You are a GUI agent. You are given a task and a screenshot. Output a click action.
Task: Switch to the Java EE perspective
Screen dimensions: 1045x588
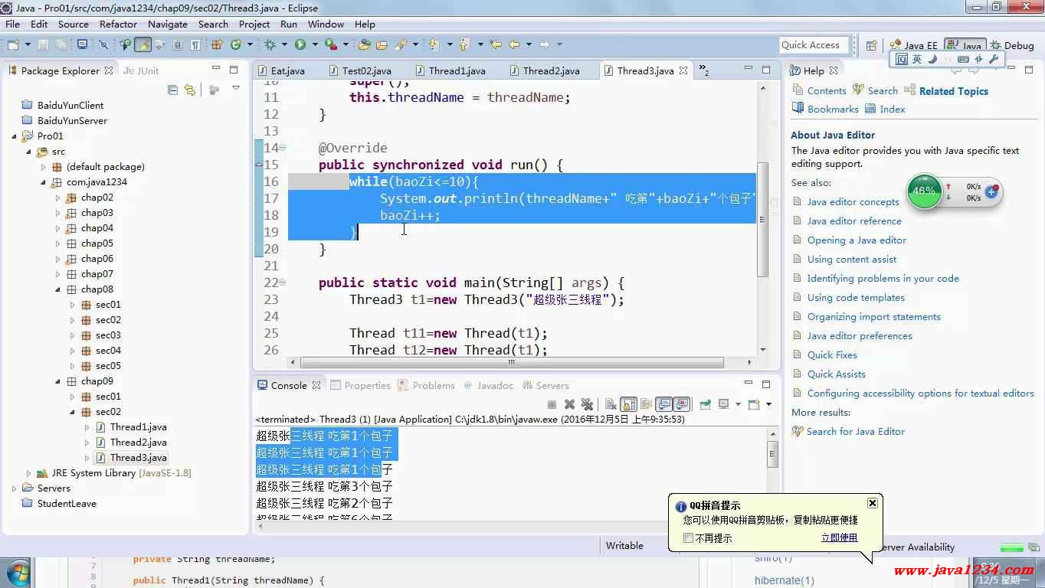click(914, 45)
